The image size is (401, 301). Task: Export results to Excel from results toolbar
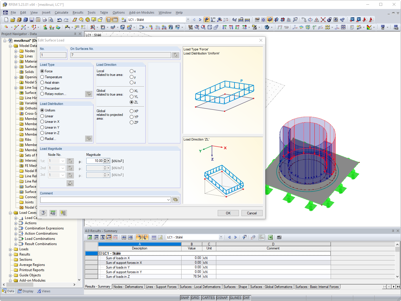[270, 237]
